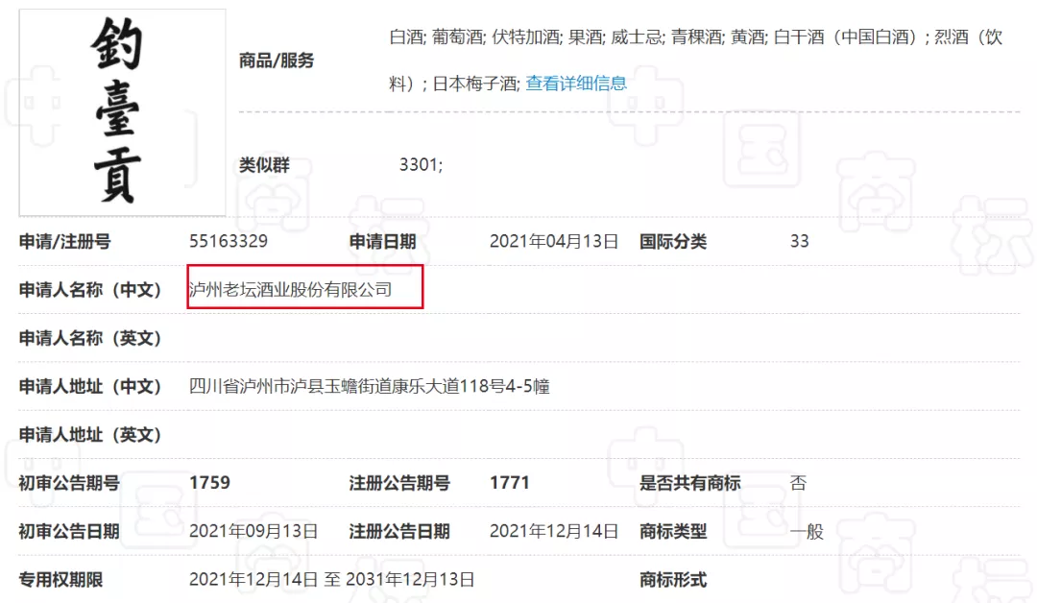Click the 国际分类 label

[672, 242]
